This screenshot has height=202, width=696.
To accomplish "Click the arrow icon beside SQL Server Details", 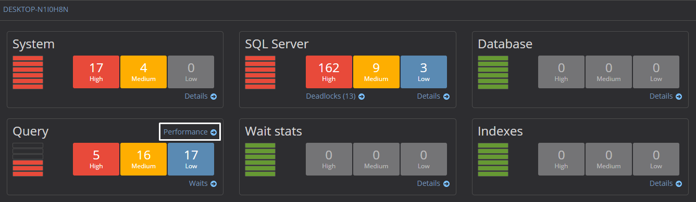I will (446, 97).
